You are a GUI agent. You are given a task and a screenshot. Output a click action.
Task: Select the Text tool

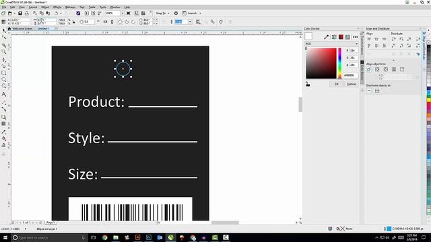click(3, 94)
